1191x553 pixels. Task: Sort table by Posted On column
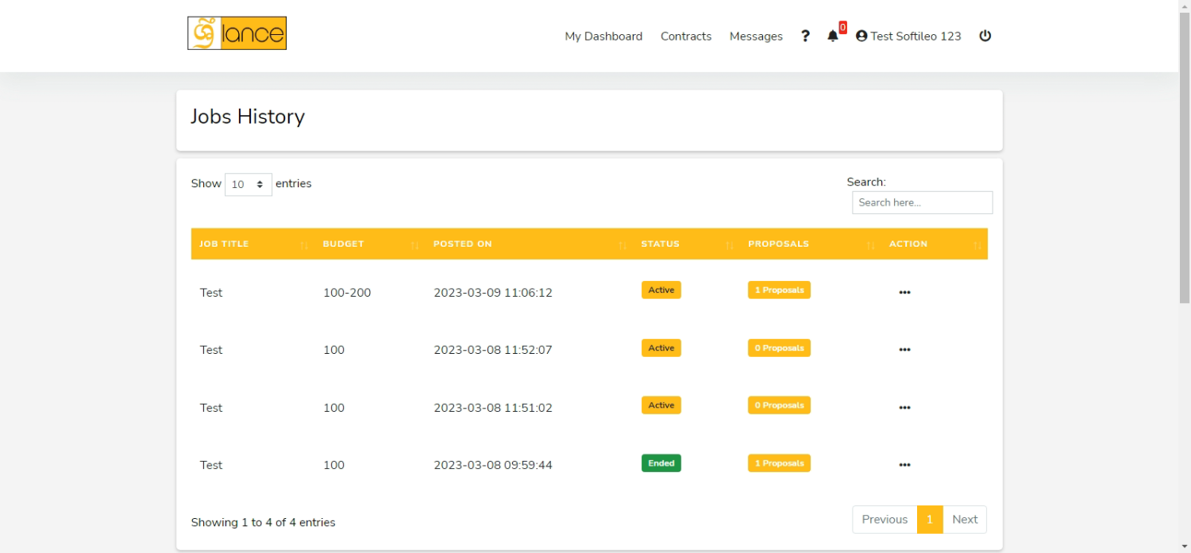point(462,244)
